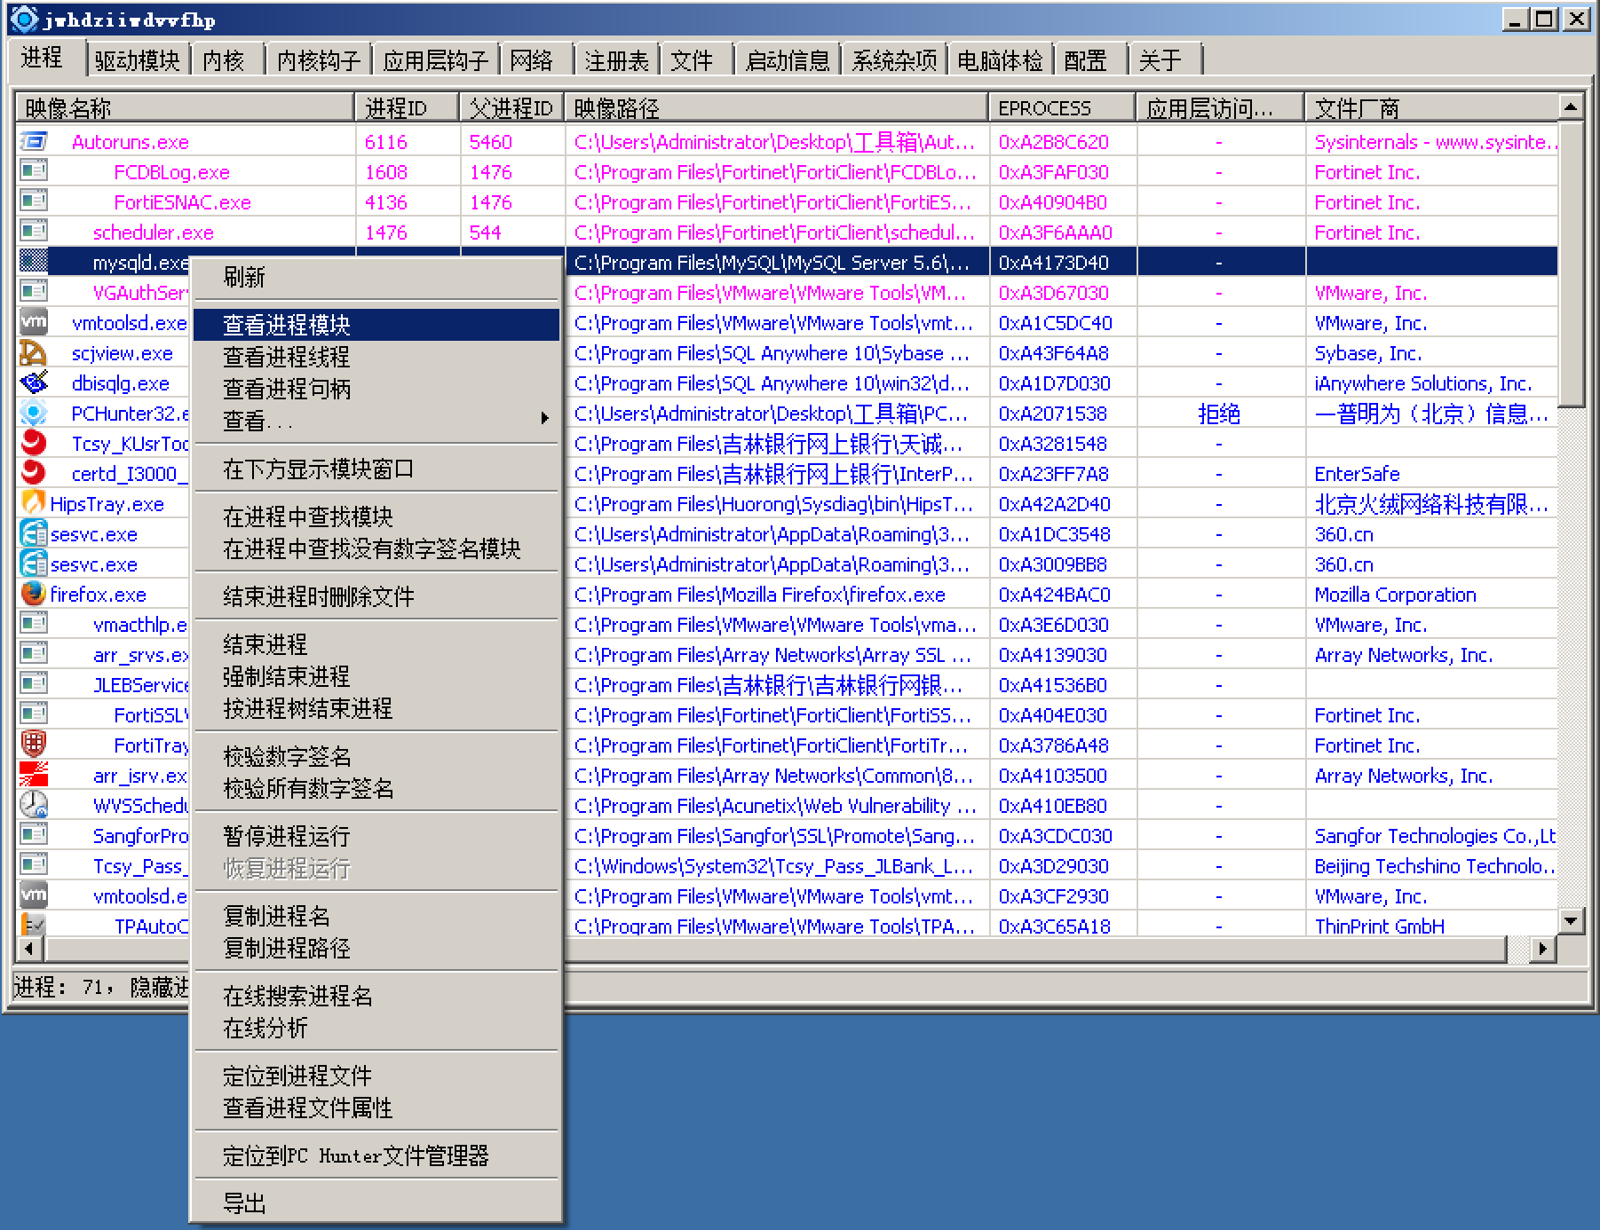Choose 复制进程名 menu item
The height and width of the screenshot is (1230, 1600).
point(376,916)
